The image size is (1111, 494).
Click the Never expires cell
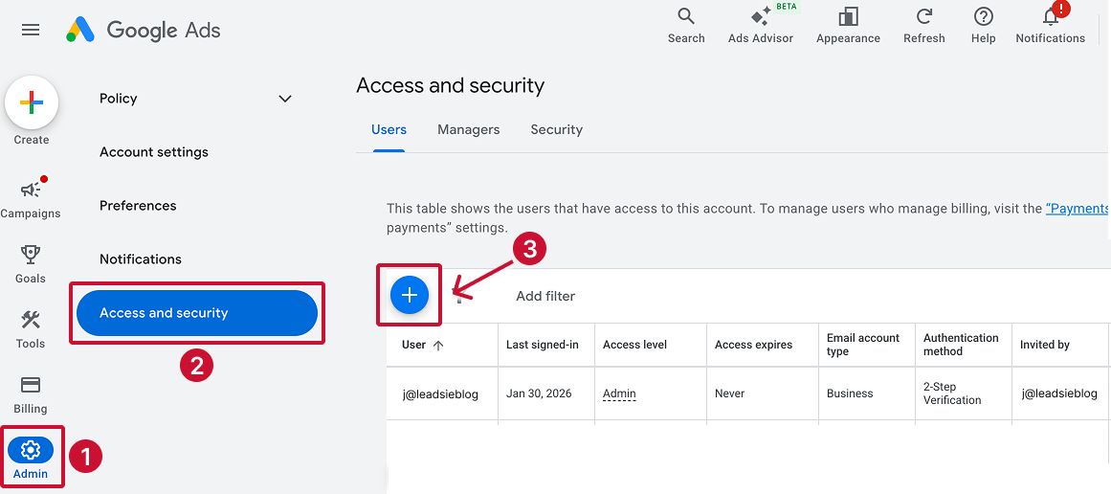click(x=730, y=393)
